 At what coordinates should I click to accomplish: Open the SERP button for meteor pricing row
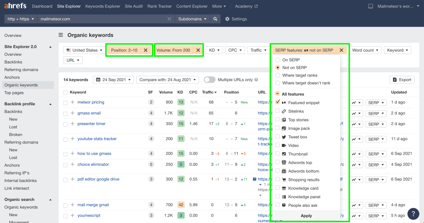pyautogui.click(x=376, y=103)
